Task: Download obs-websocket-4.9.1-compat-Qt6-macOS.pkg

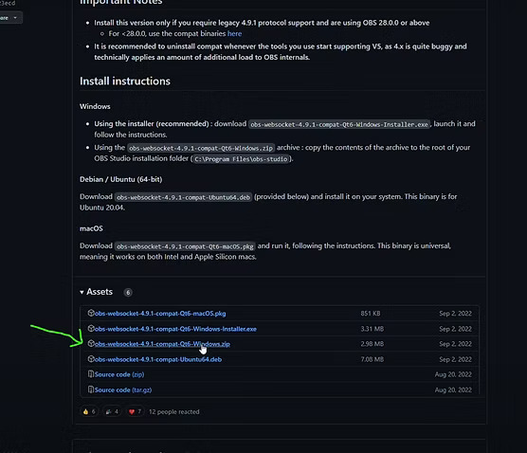Action: tap(160, 314)
